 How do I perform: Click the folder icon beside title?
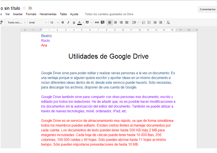tap(30, 8)
